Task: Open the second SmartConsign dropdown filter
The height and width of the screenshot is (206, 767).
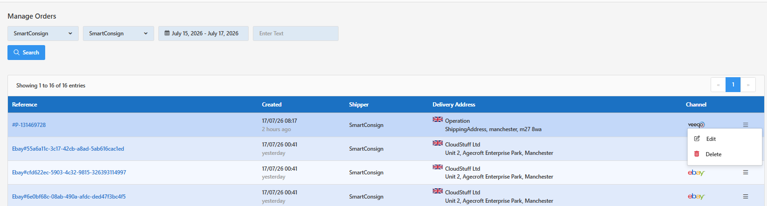Action: 118,33
